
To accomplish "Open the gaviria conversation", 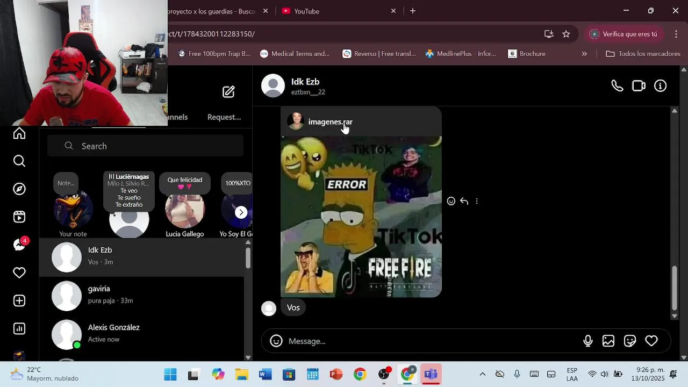I will (x=141, y=296).
